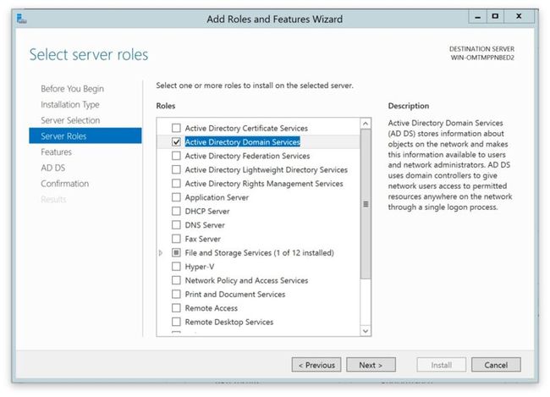This screenshot has height=397, width=550.
Task: Close the Add Roles and Features Wizard
Action: (519, 16)
